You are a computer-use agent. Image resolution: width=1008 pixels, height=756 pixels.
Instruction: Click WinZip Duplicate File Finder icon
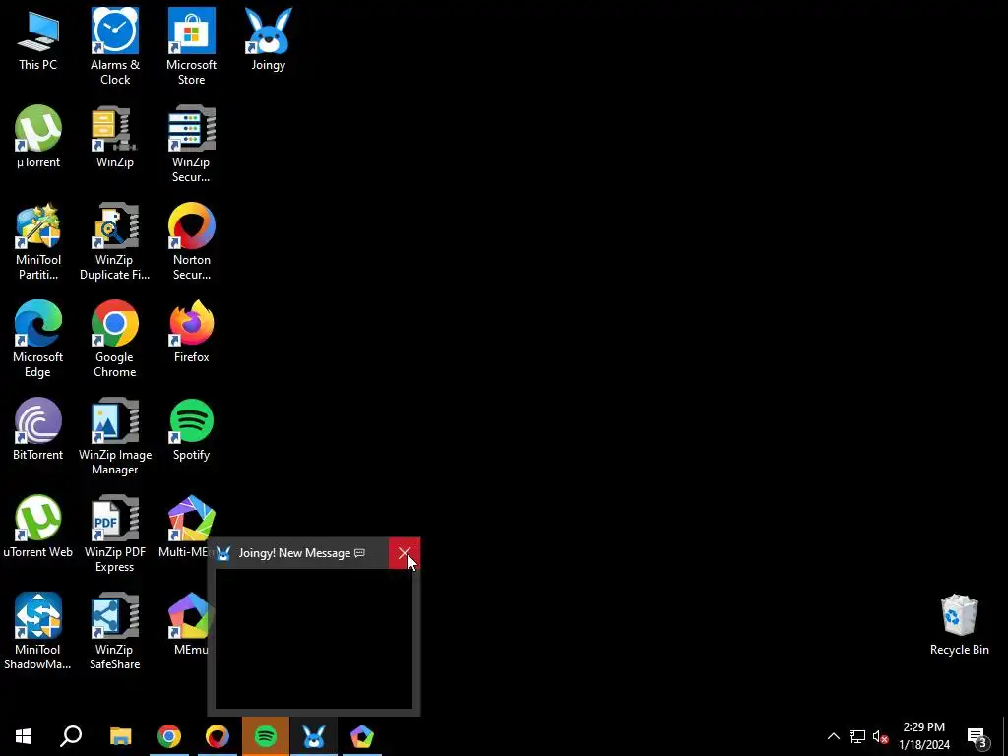115,242
